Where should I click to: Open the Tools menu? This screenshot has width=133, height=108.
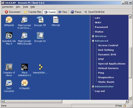(25, 7)
